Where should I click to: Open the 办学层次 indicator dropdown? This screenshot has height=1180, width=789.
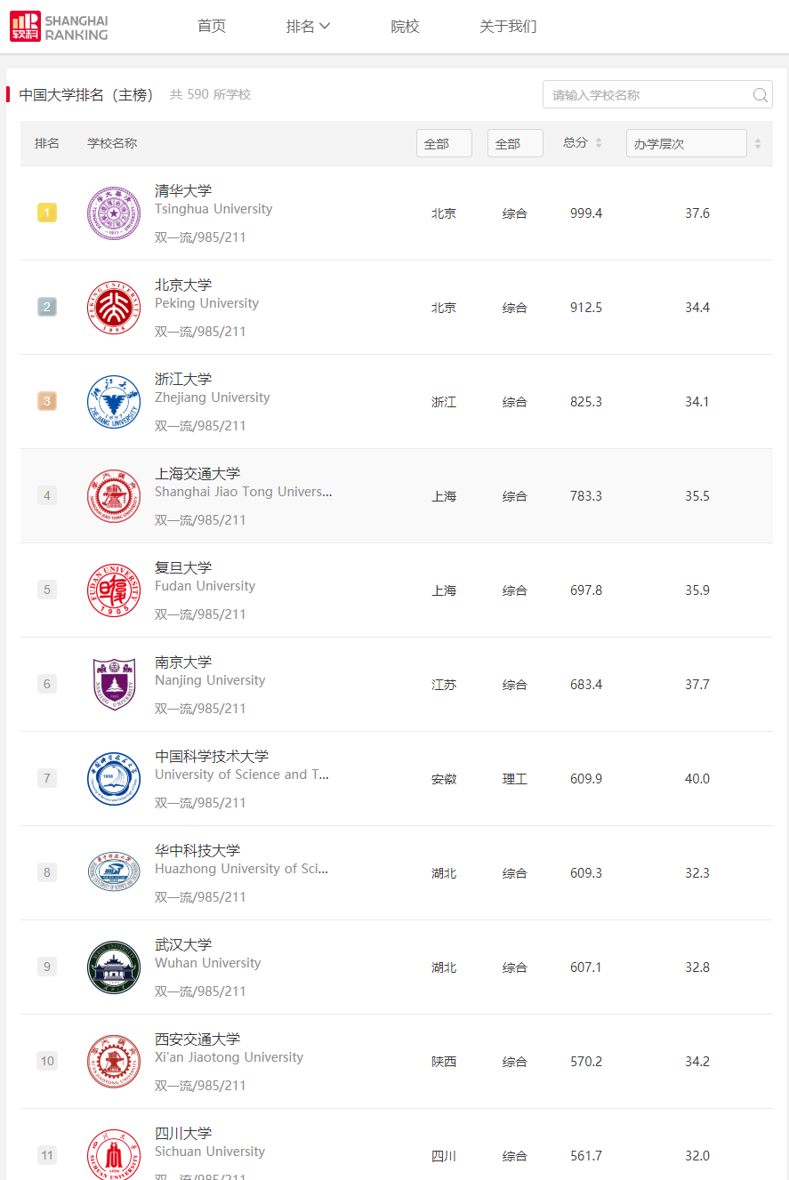[686, 143]
